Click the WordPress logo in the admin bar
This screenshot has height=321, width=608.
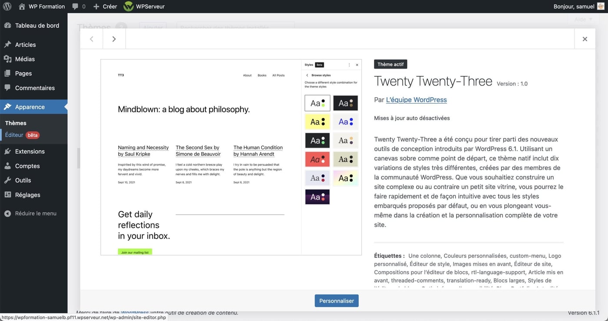pos(7,6)
